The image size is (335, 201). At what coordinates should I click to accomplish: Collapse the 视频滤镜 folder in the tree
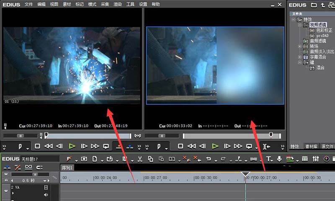pyautogui.click(x=300, y=25)
